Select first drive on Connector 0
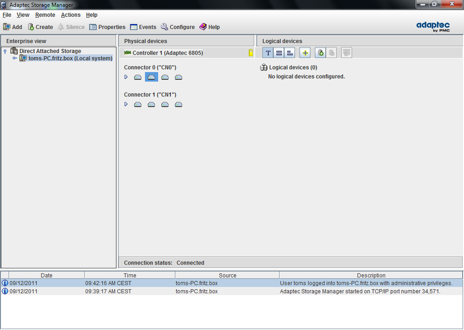464x330 pixels. click(x=138, y=77)
